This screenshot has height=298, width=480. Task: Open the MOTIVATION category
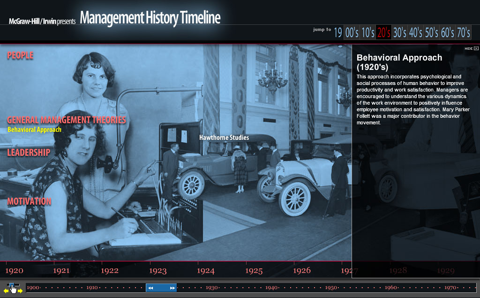[30, 201]
